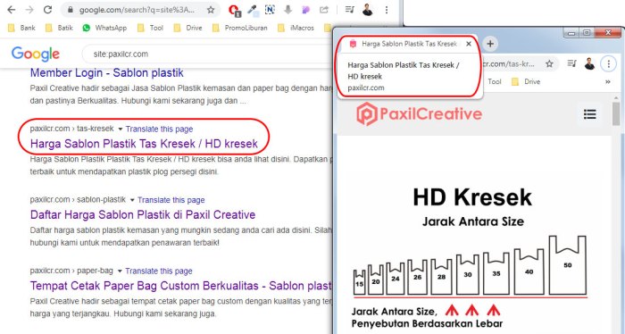Open Drive bookmark folder in Paxil window
The image size is (625, 334).
526,81
